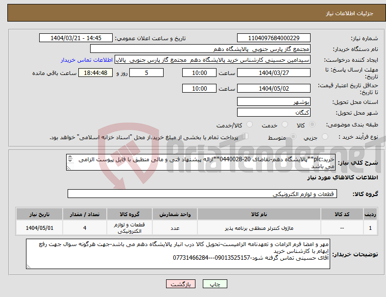Click resize handle of شرح کلی نیاز textarea
The width and height of the screenshot is (386, 297).
[x=69, y=168]
